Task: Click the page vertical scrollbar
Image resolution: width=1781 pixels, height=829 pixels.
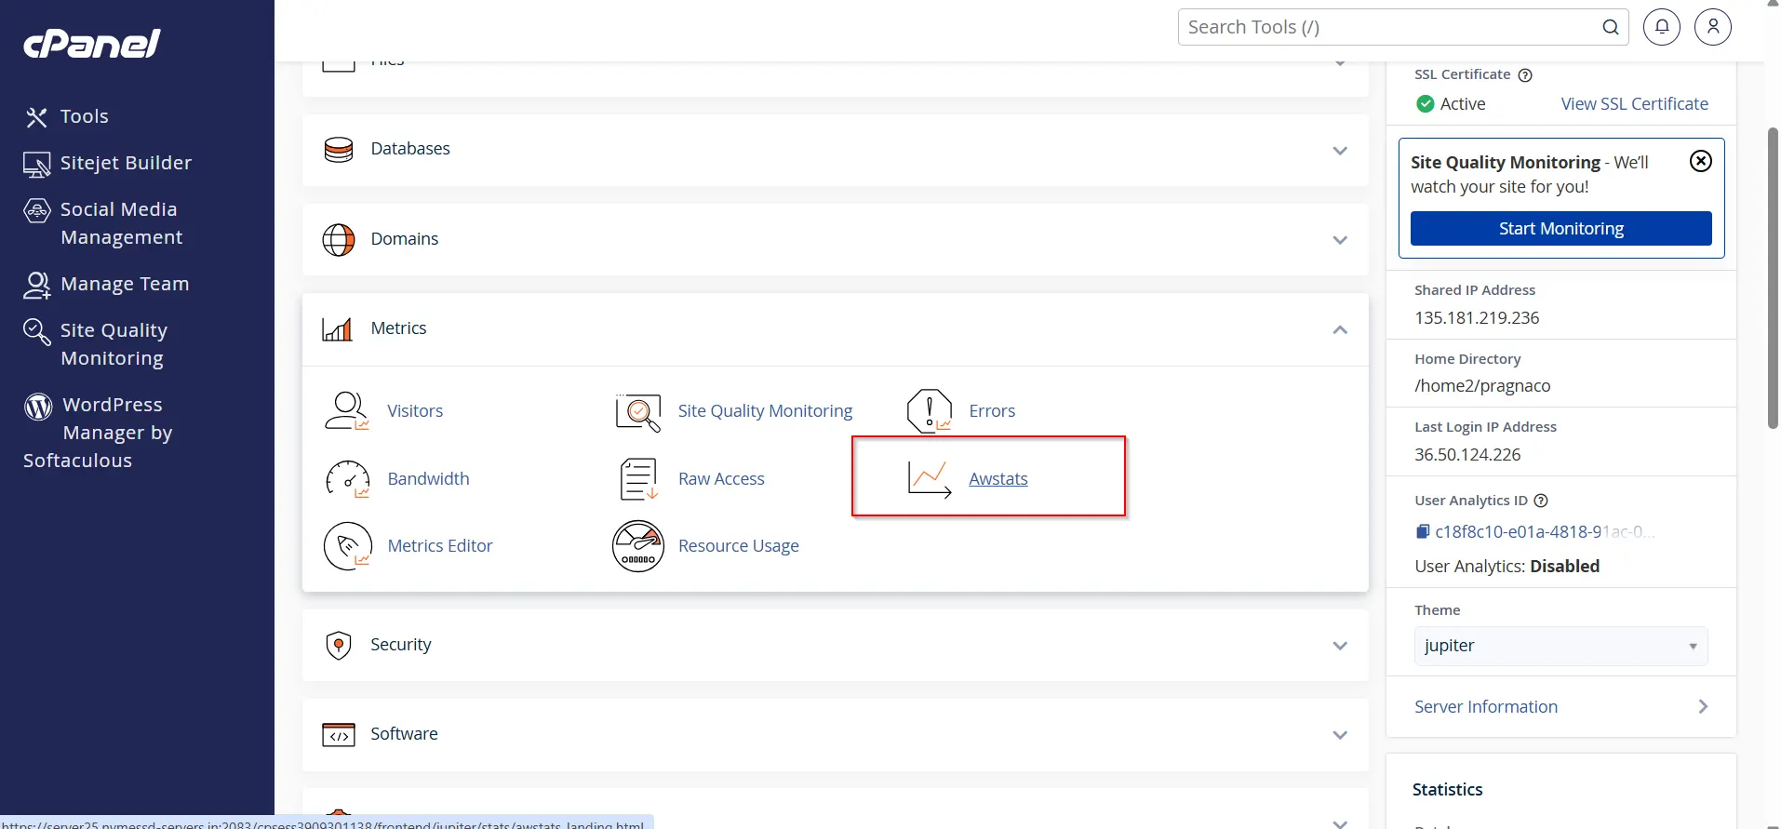Action: coord(1773,277)
